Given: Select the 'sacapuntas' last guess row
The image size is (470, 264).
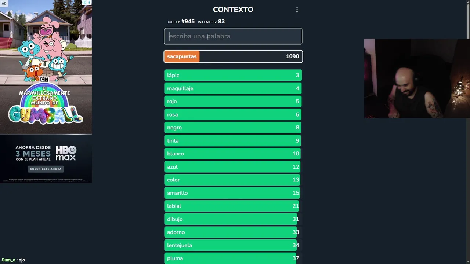Looking at the screenshot, I should coord(233,56).
